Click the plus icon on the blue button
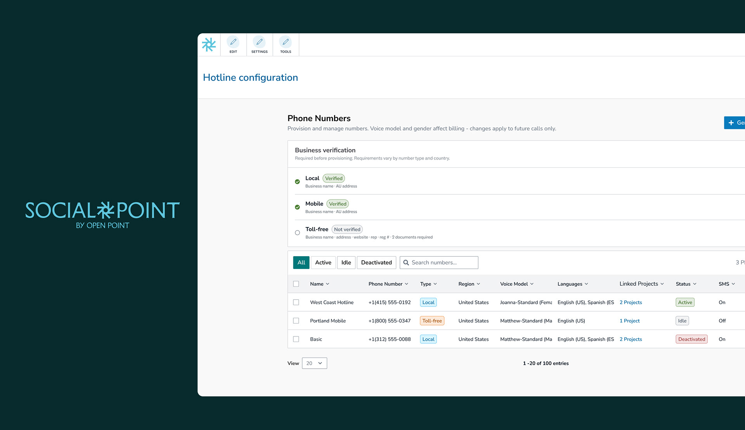Screen dimensions: 745x430 click(x=731, y=123)
